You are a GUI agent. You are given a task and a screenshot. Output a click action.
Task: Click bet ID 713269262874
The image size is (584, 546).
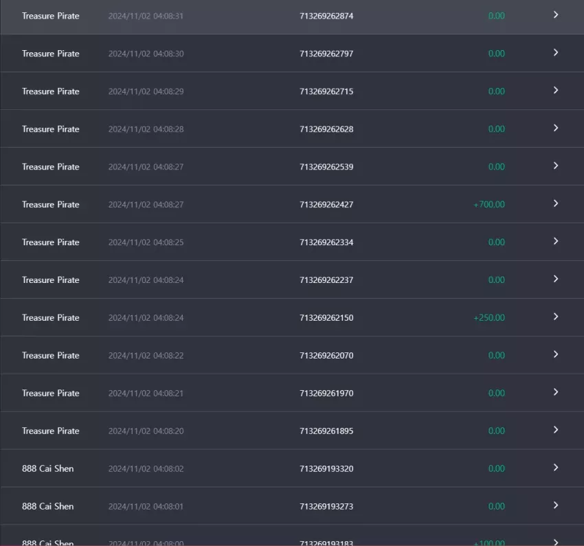(x=326, y=16)
